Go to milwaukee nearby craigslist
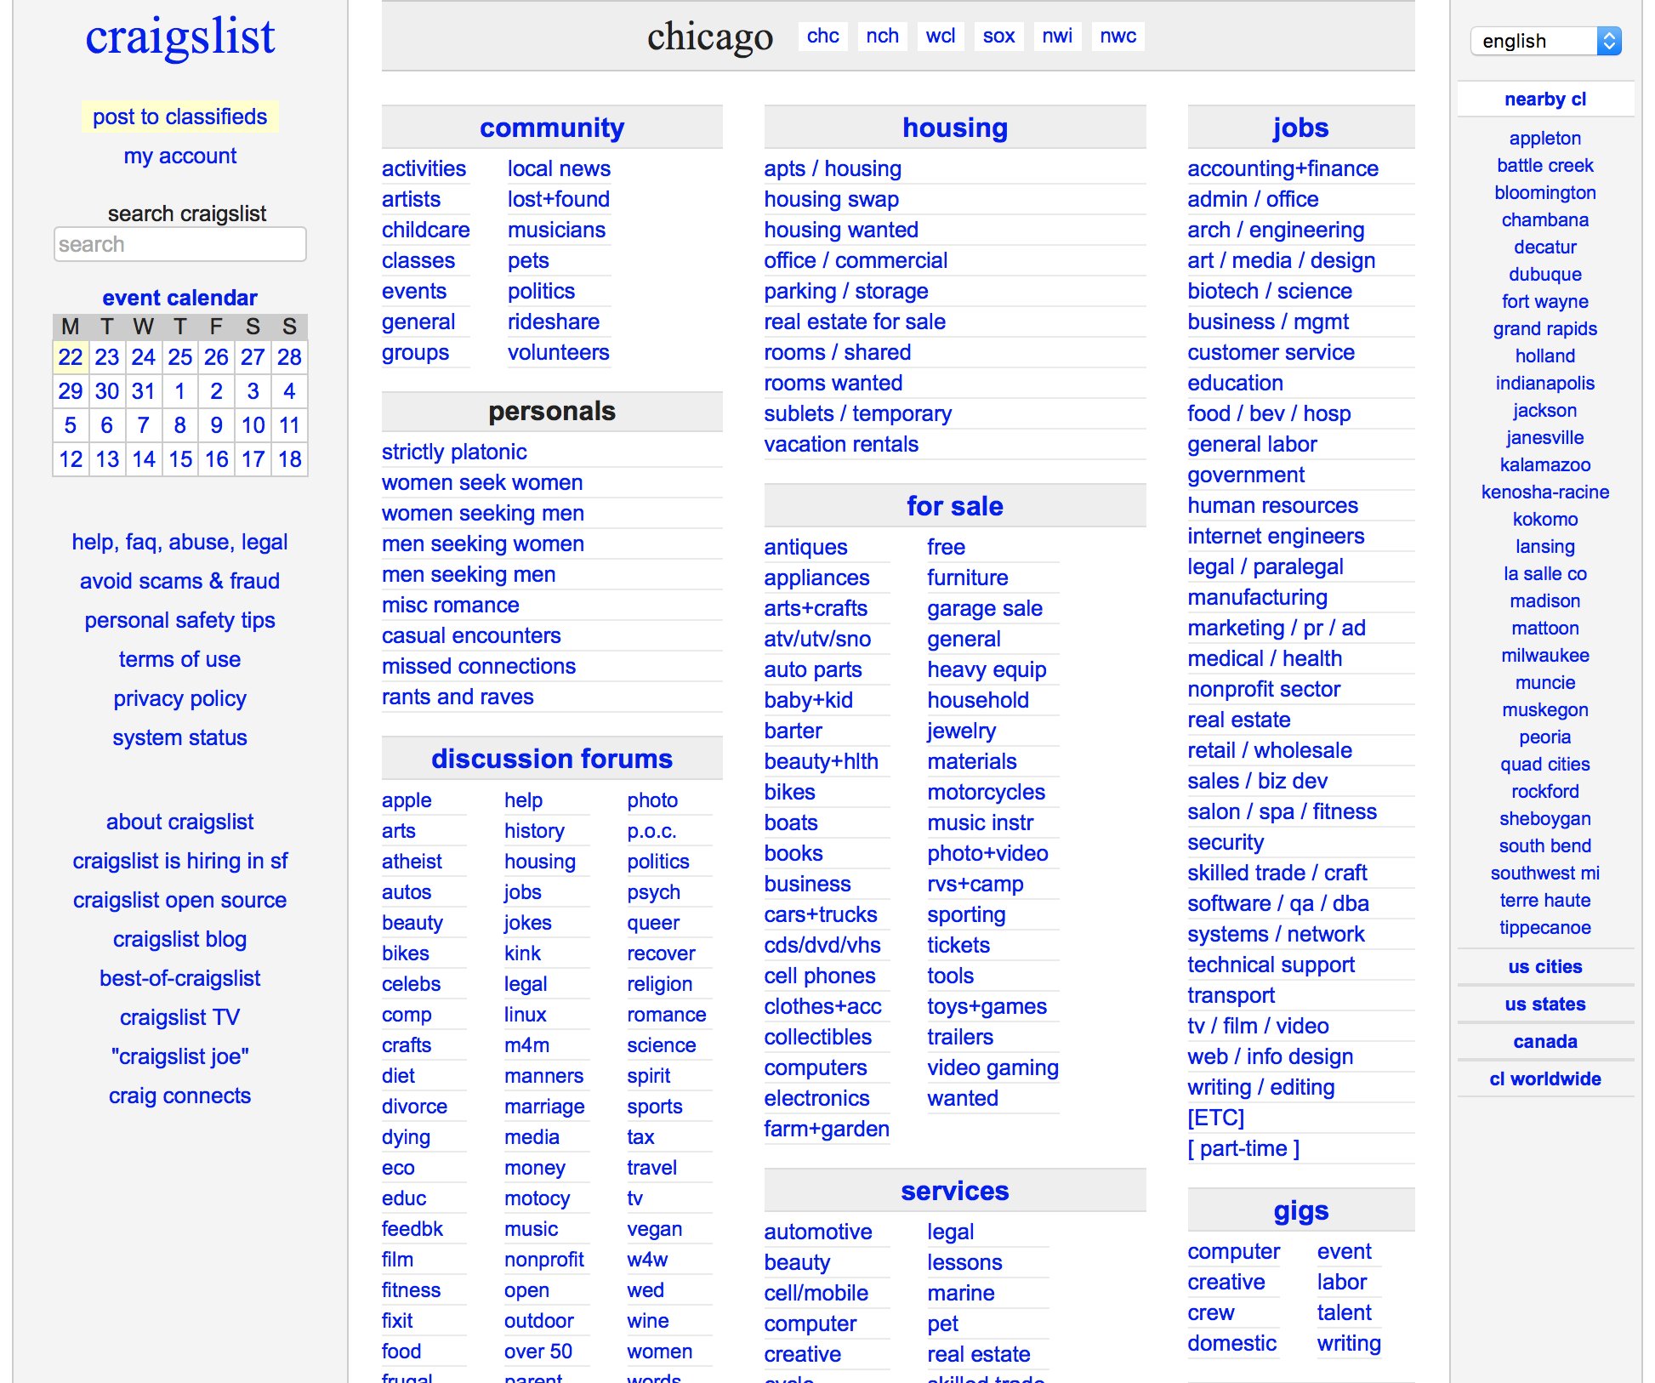Viewport: 1655px width, 1383px height. pyautogui.click(x=1544, y=655)
